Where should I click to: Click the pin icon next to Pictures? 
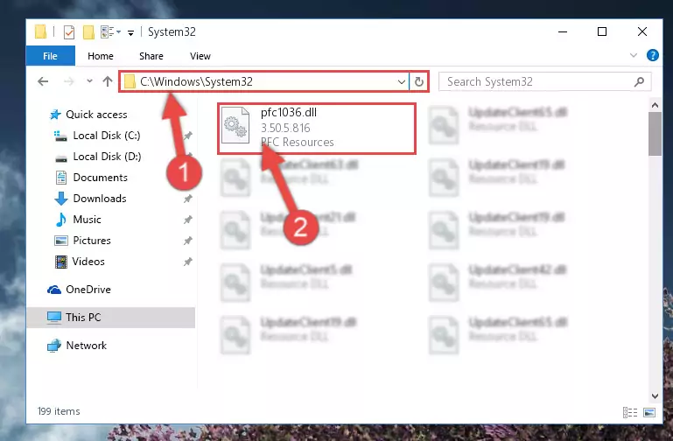click(x=187, y=241)
